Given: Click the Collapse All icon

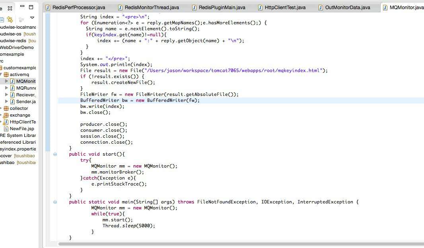Looking at the screenshot, I should tap(2, 19).
